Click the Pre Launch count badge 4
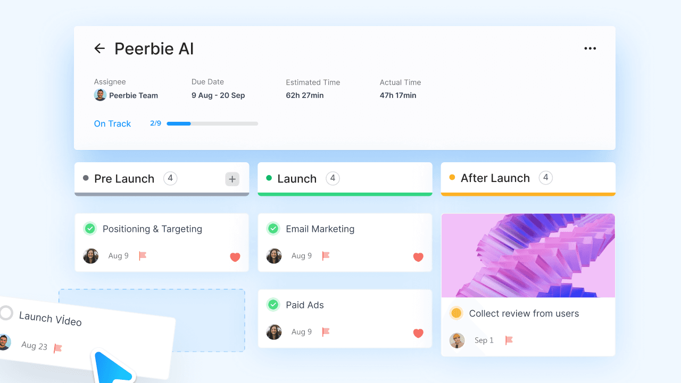 170,178
